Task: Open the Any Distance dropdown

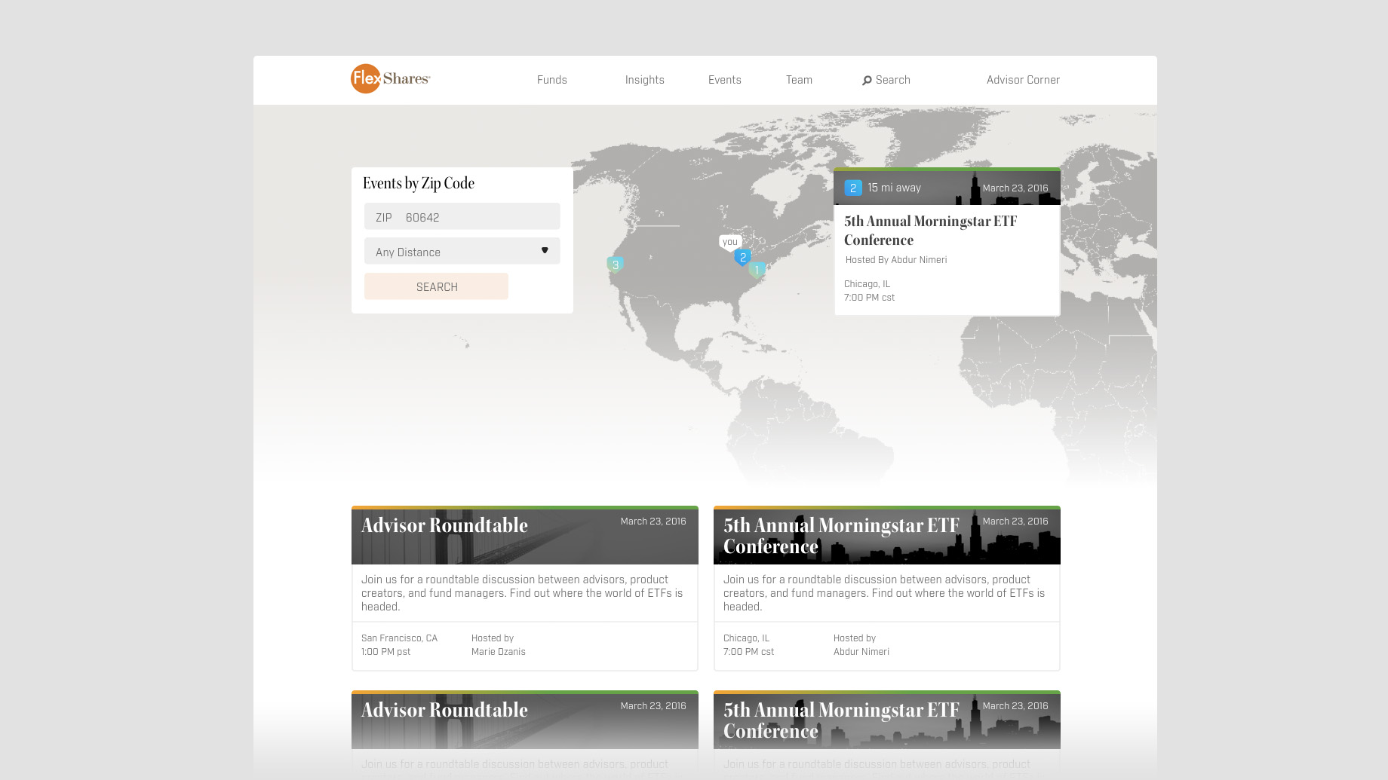Action: pos(462,252)
